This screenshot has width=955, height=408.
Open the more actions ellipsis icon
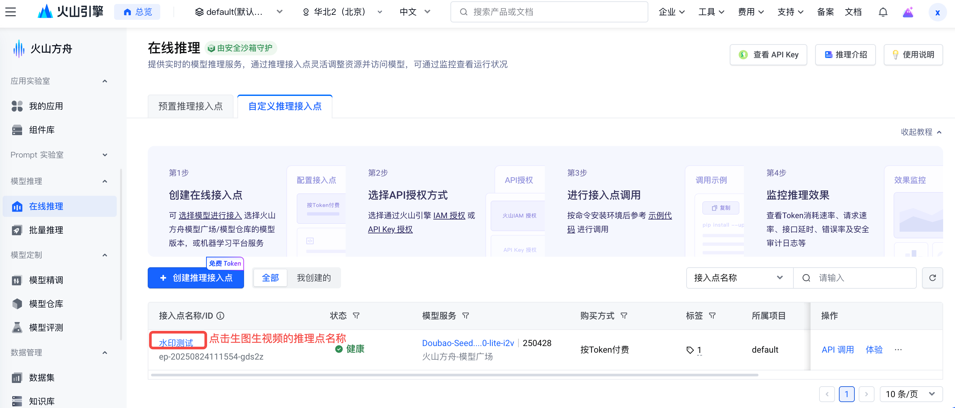[x=898, y=349]
